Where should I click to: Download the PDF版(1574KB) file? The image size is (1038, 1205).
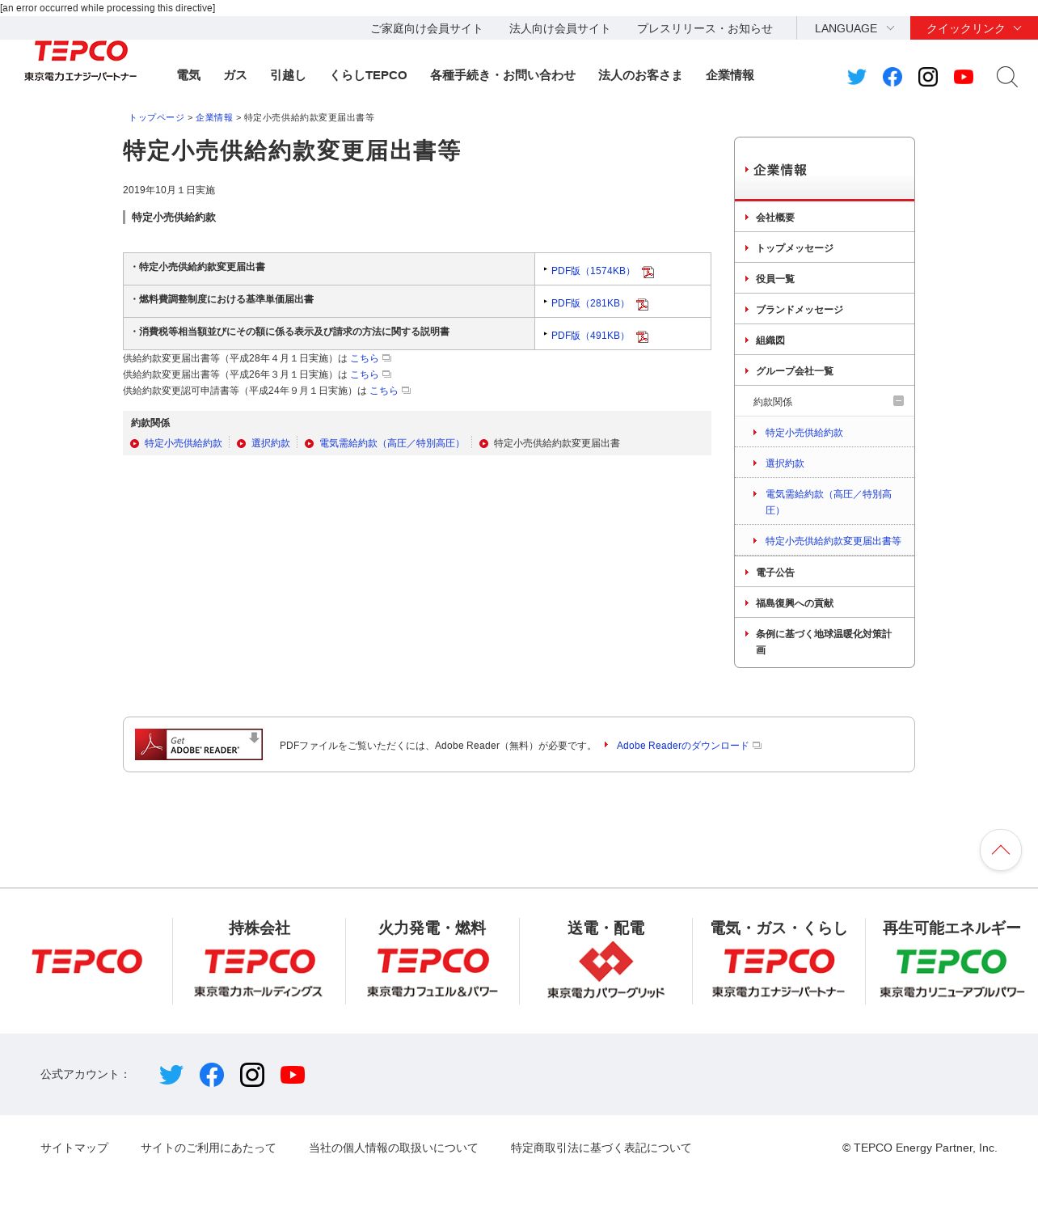click(593, 271)
